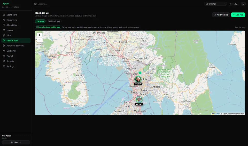Open the Dashboard icon in sidebar
Screen dimensions: 248x146
tap(4, 15)
